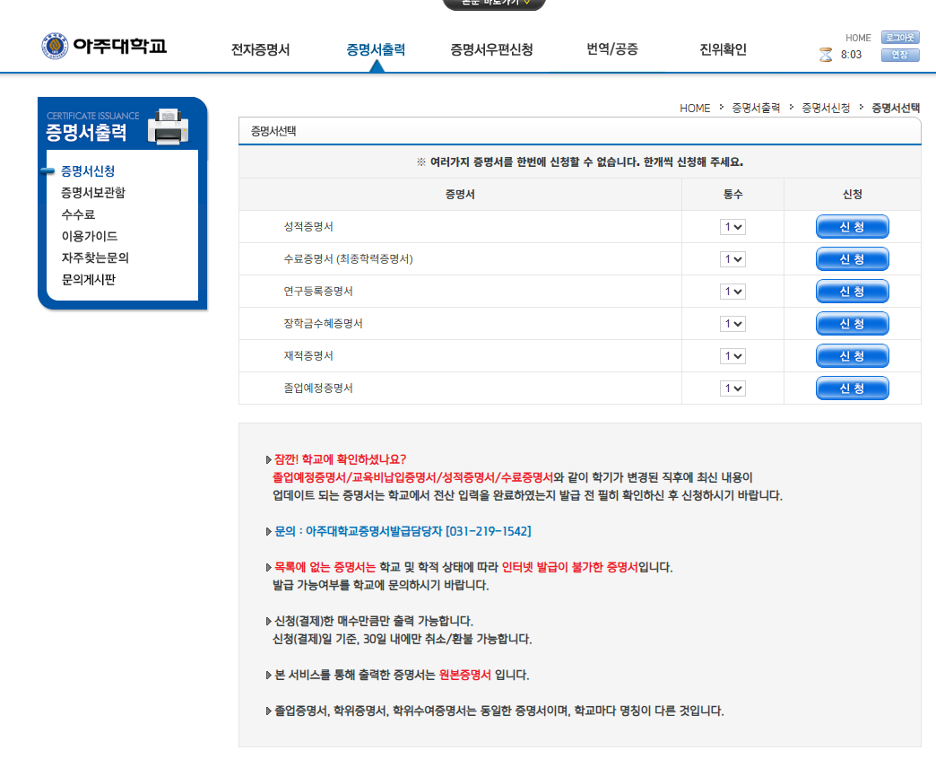Click the hourglass session timer icon
The height and width of the screenshot is (759, 936).
826,55
